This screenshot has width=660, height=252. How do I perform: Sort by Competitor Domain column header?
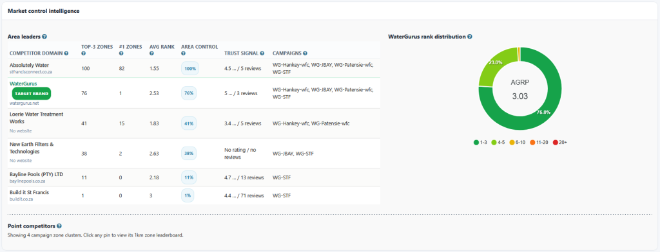click(36, 53)
